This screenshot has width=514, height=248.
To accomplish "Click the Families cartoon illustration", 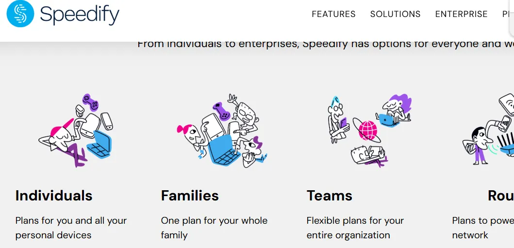I will (222, 132).
